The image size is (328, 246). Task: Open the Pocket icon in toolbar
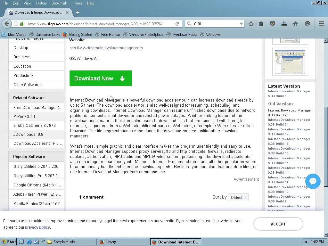[x=272, y=24]
